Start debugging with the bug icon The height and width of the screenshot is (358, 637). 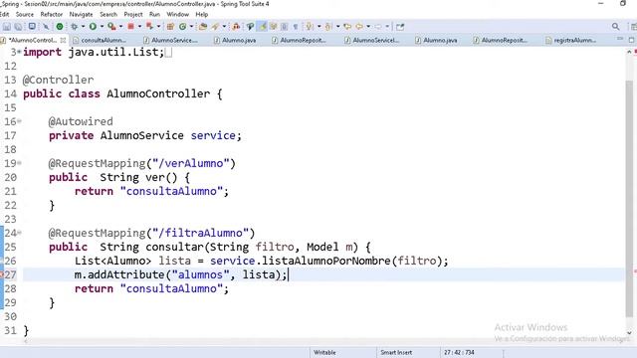(74, 27)
